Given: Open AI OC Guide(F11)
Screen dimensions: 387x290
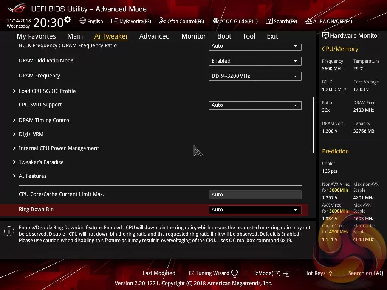Looking at the screenshot, I should click(x=235, y=21).
